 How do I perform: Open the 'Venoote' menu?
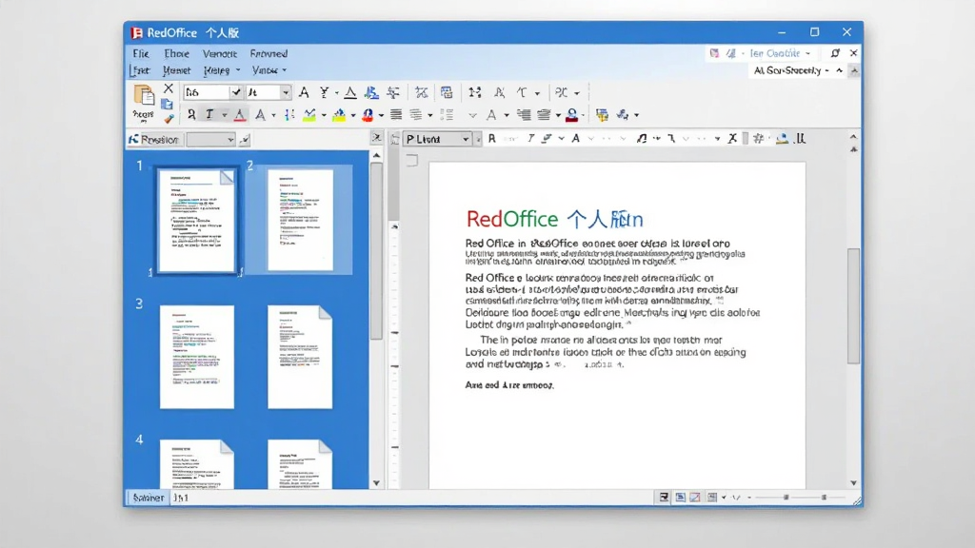point(220,54)
